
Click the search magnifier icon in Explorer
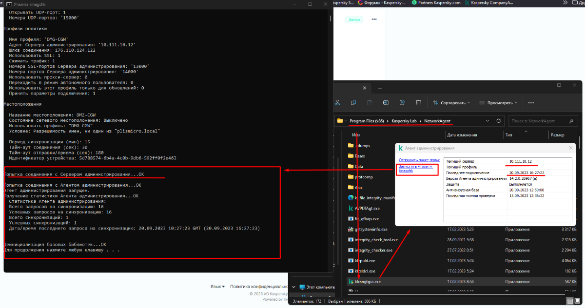pos(570,121)
